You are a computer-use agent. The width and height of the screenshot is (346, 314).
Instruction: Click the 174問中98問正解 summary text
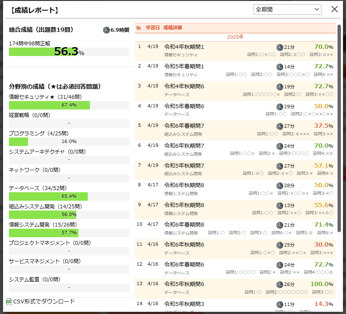point(30,44)
